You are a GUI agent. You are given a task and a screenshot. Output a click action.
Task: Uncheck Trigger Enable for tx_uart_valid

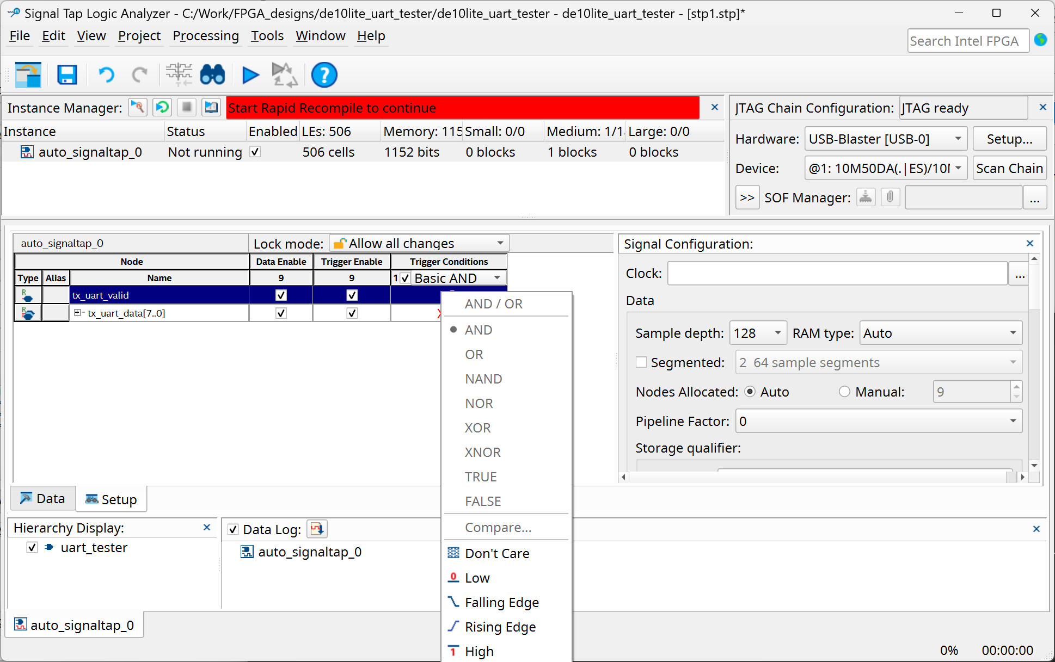coord(352,295)
